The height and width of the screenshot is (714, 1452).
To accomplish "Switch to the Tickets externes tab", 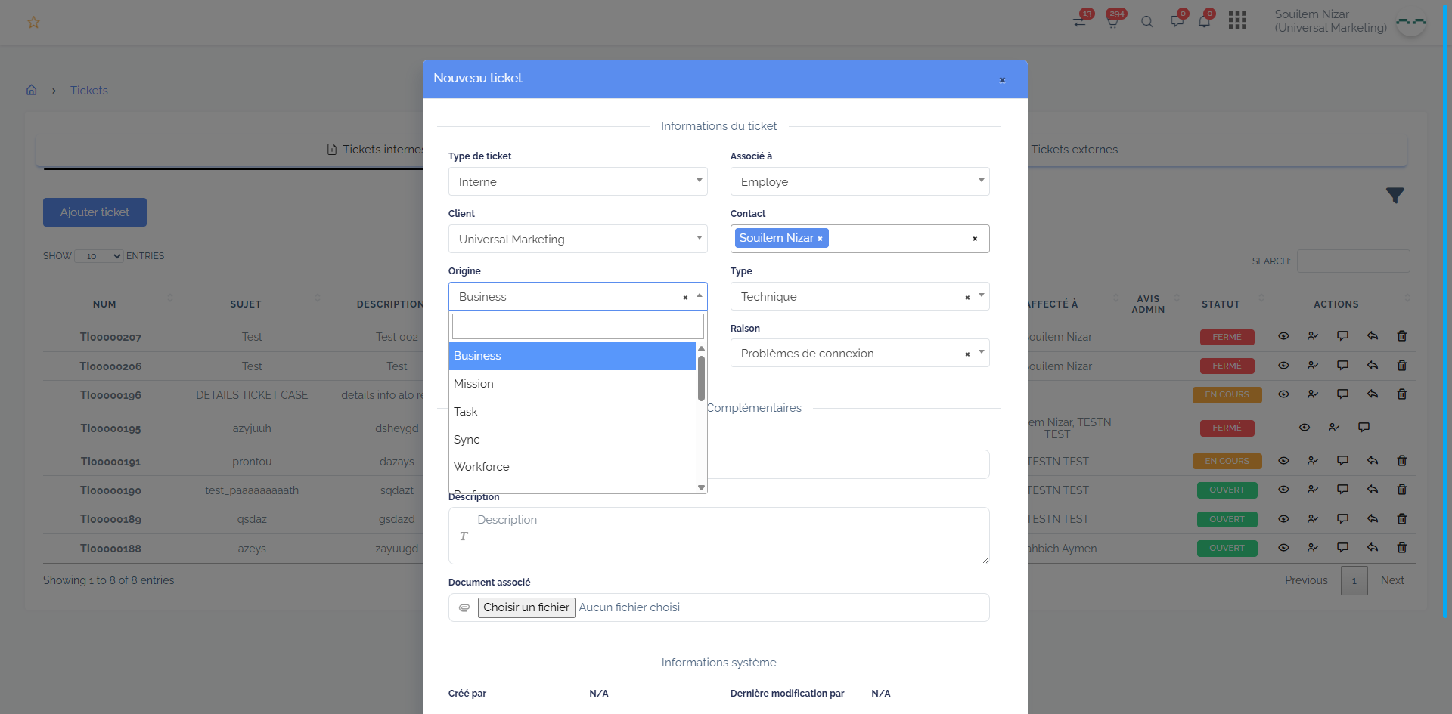I will (1074, 150).
